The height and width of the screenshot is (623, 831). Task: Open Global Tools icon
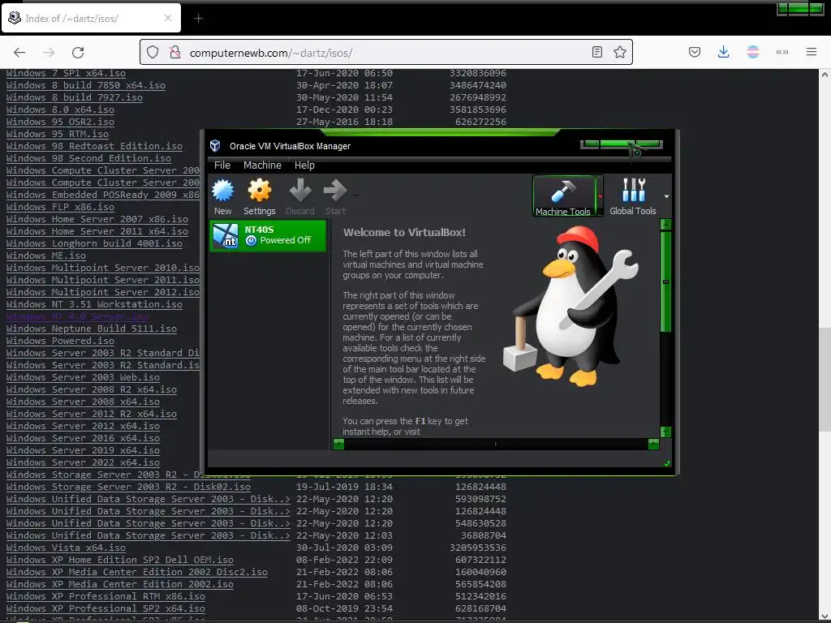tap(633, 196)
